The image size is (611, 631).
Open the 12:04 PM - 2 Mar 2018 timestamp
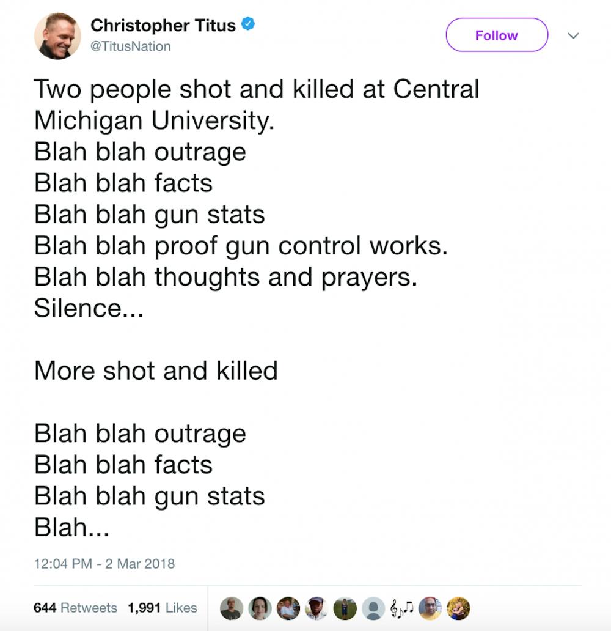pyautogui.click(x=104, y=563)
